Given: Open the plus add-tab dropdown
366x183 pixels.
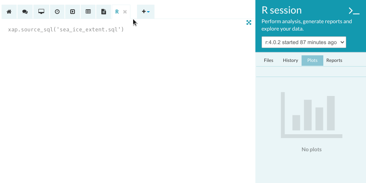Looking at the screenshot, I should [x=146, y=12].
